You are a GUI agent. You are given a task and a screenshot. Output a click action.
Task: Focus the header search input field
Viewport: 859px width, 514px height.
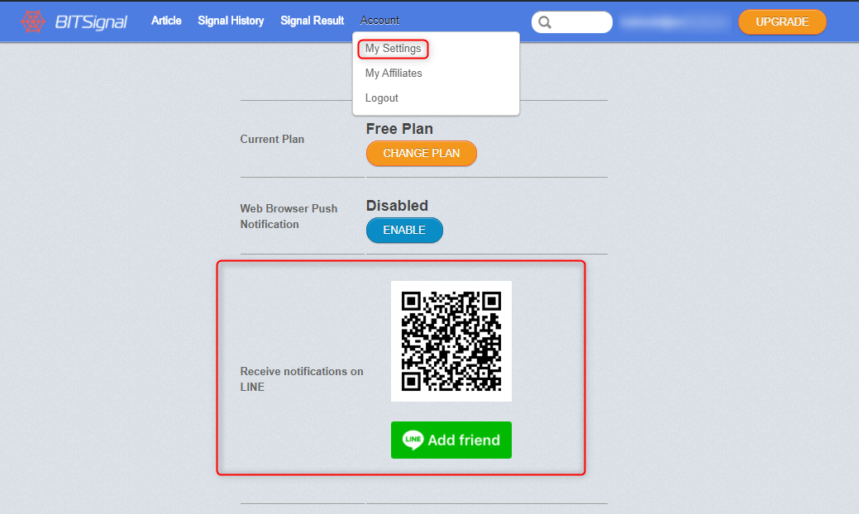(x=572, y=22)
